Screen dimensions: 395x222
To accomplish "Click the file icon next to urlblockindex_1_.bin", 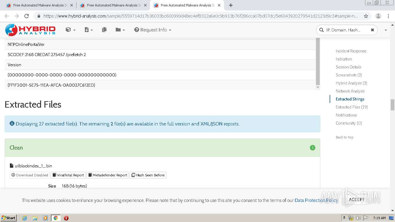I will pyautogui.click(x=12, y=166).
